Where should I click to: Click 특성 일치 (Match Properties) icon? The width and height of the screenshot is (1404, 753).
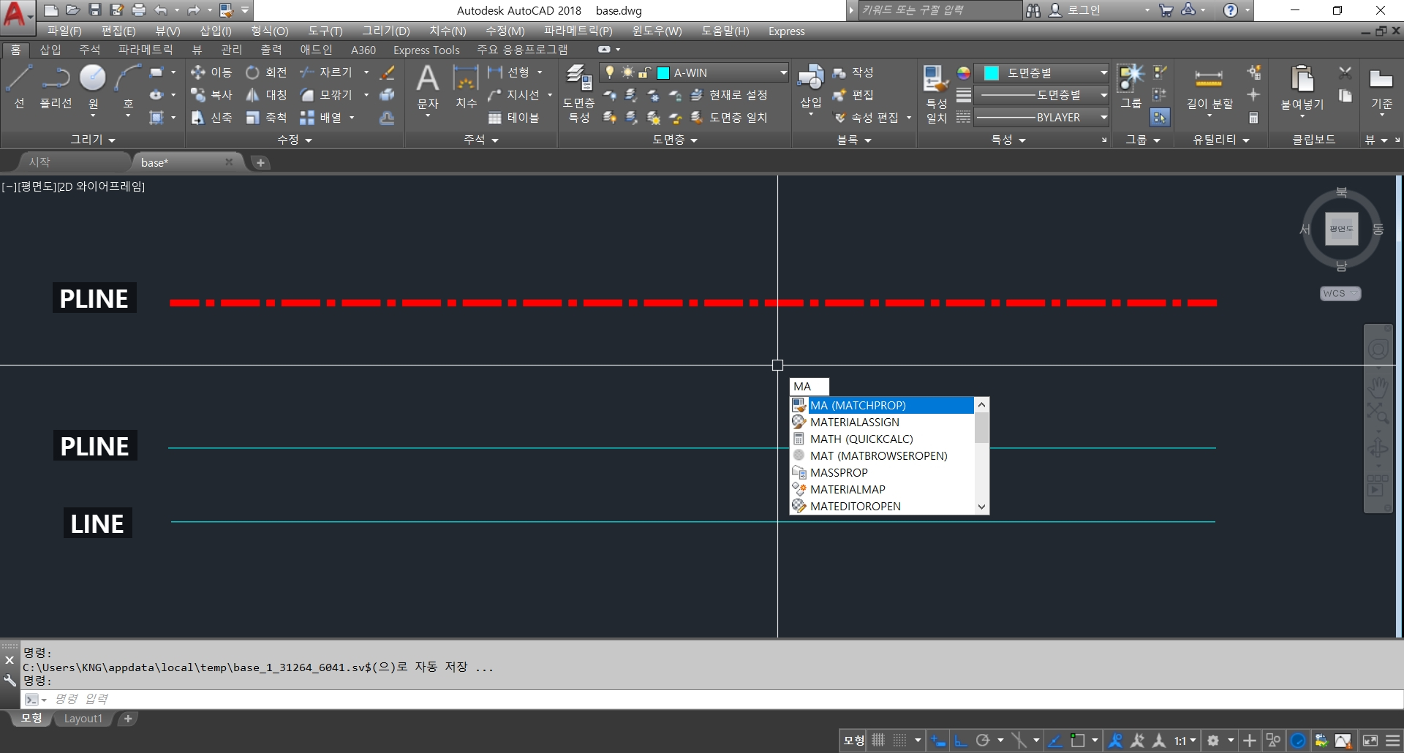(x=936, y=94)
